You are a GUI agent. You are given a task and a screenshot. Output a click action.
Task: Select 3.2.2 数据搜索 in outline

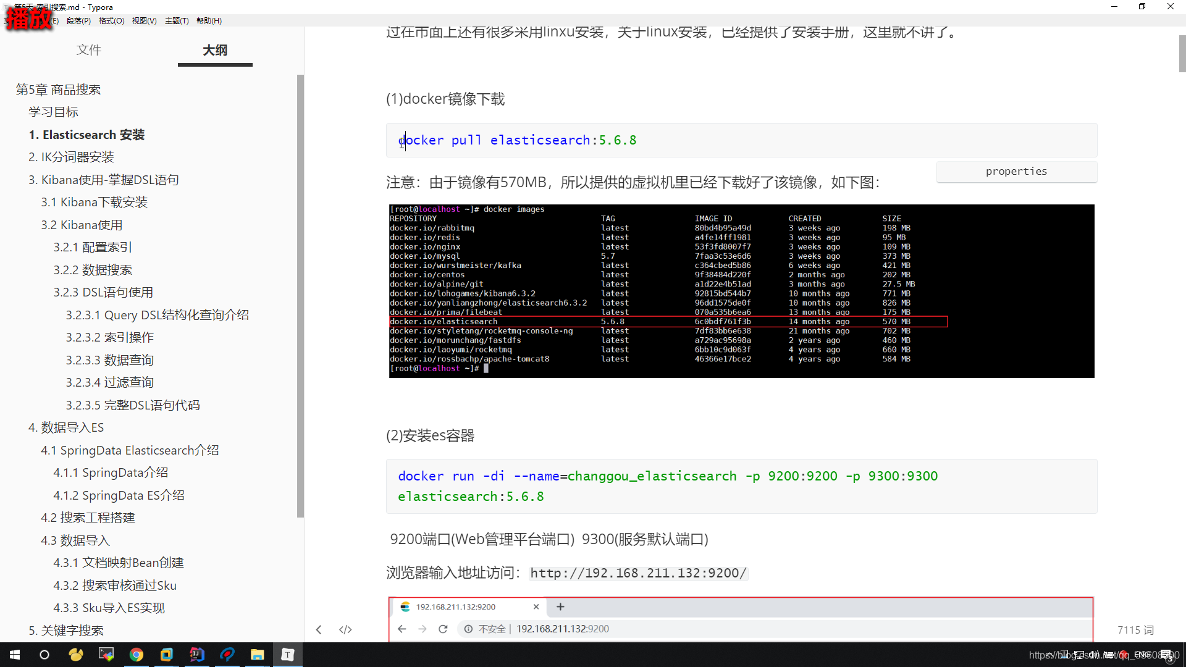tap(93, 270)
